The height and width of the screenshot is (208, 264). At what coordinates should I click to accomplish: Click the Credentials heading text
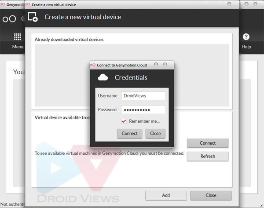pos(131,77)
